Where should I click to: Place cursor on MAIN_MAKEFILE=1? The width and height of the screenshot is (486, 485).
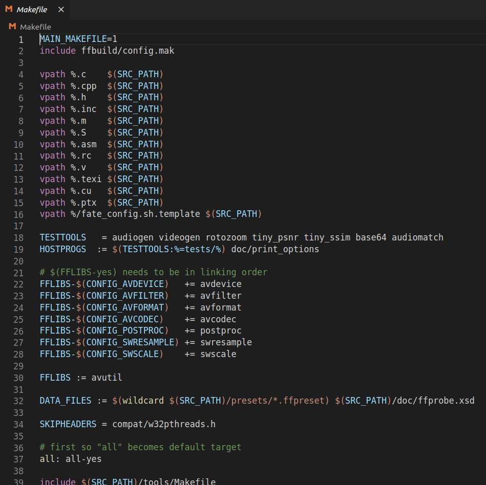point(77,38)
